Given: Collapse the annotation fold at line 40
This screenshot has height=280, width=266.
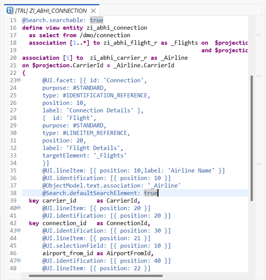Looking at the screenshot, I should click(x=19, y=208).
